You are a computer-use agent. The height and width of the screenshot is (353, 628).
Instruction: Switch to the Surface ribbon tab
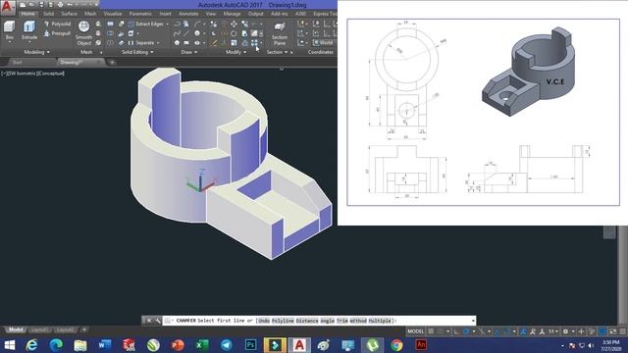(69, 14)
